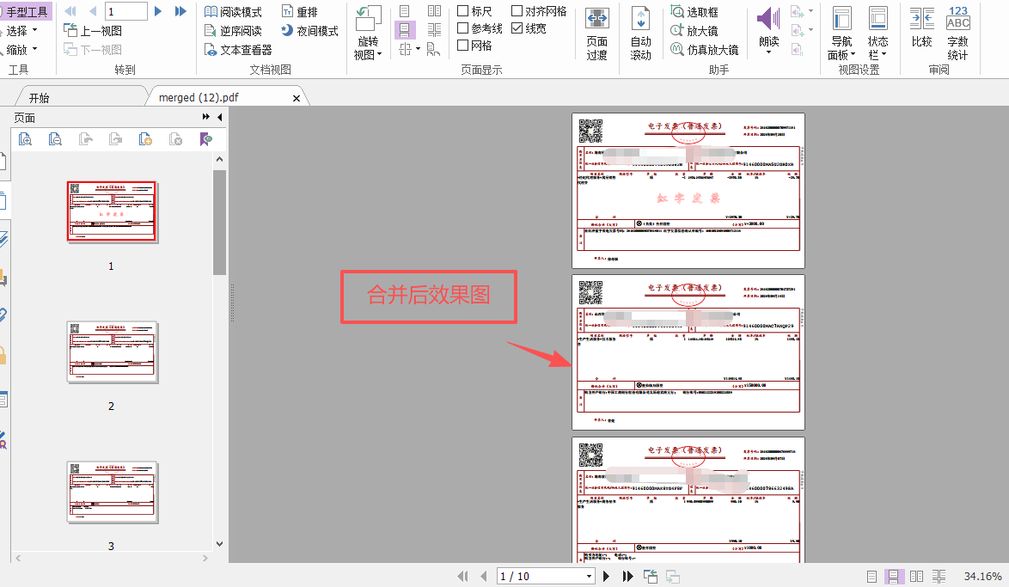Go to last page in status bar
The image size is (1009, 587).
pos(627,576)
